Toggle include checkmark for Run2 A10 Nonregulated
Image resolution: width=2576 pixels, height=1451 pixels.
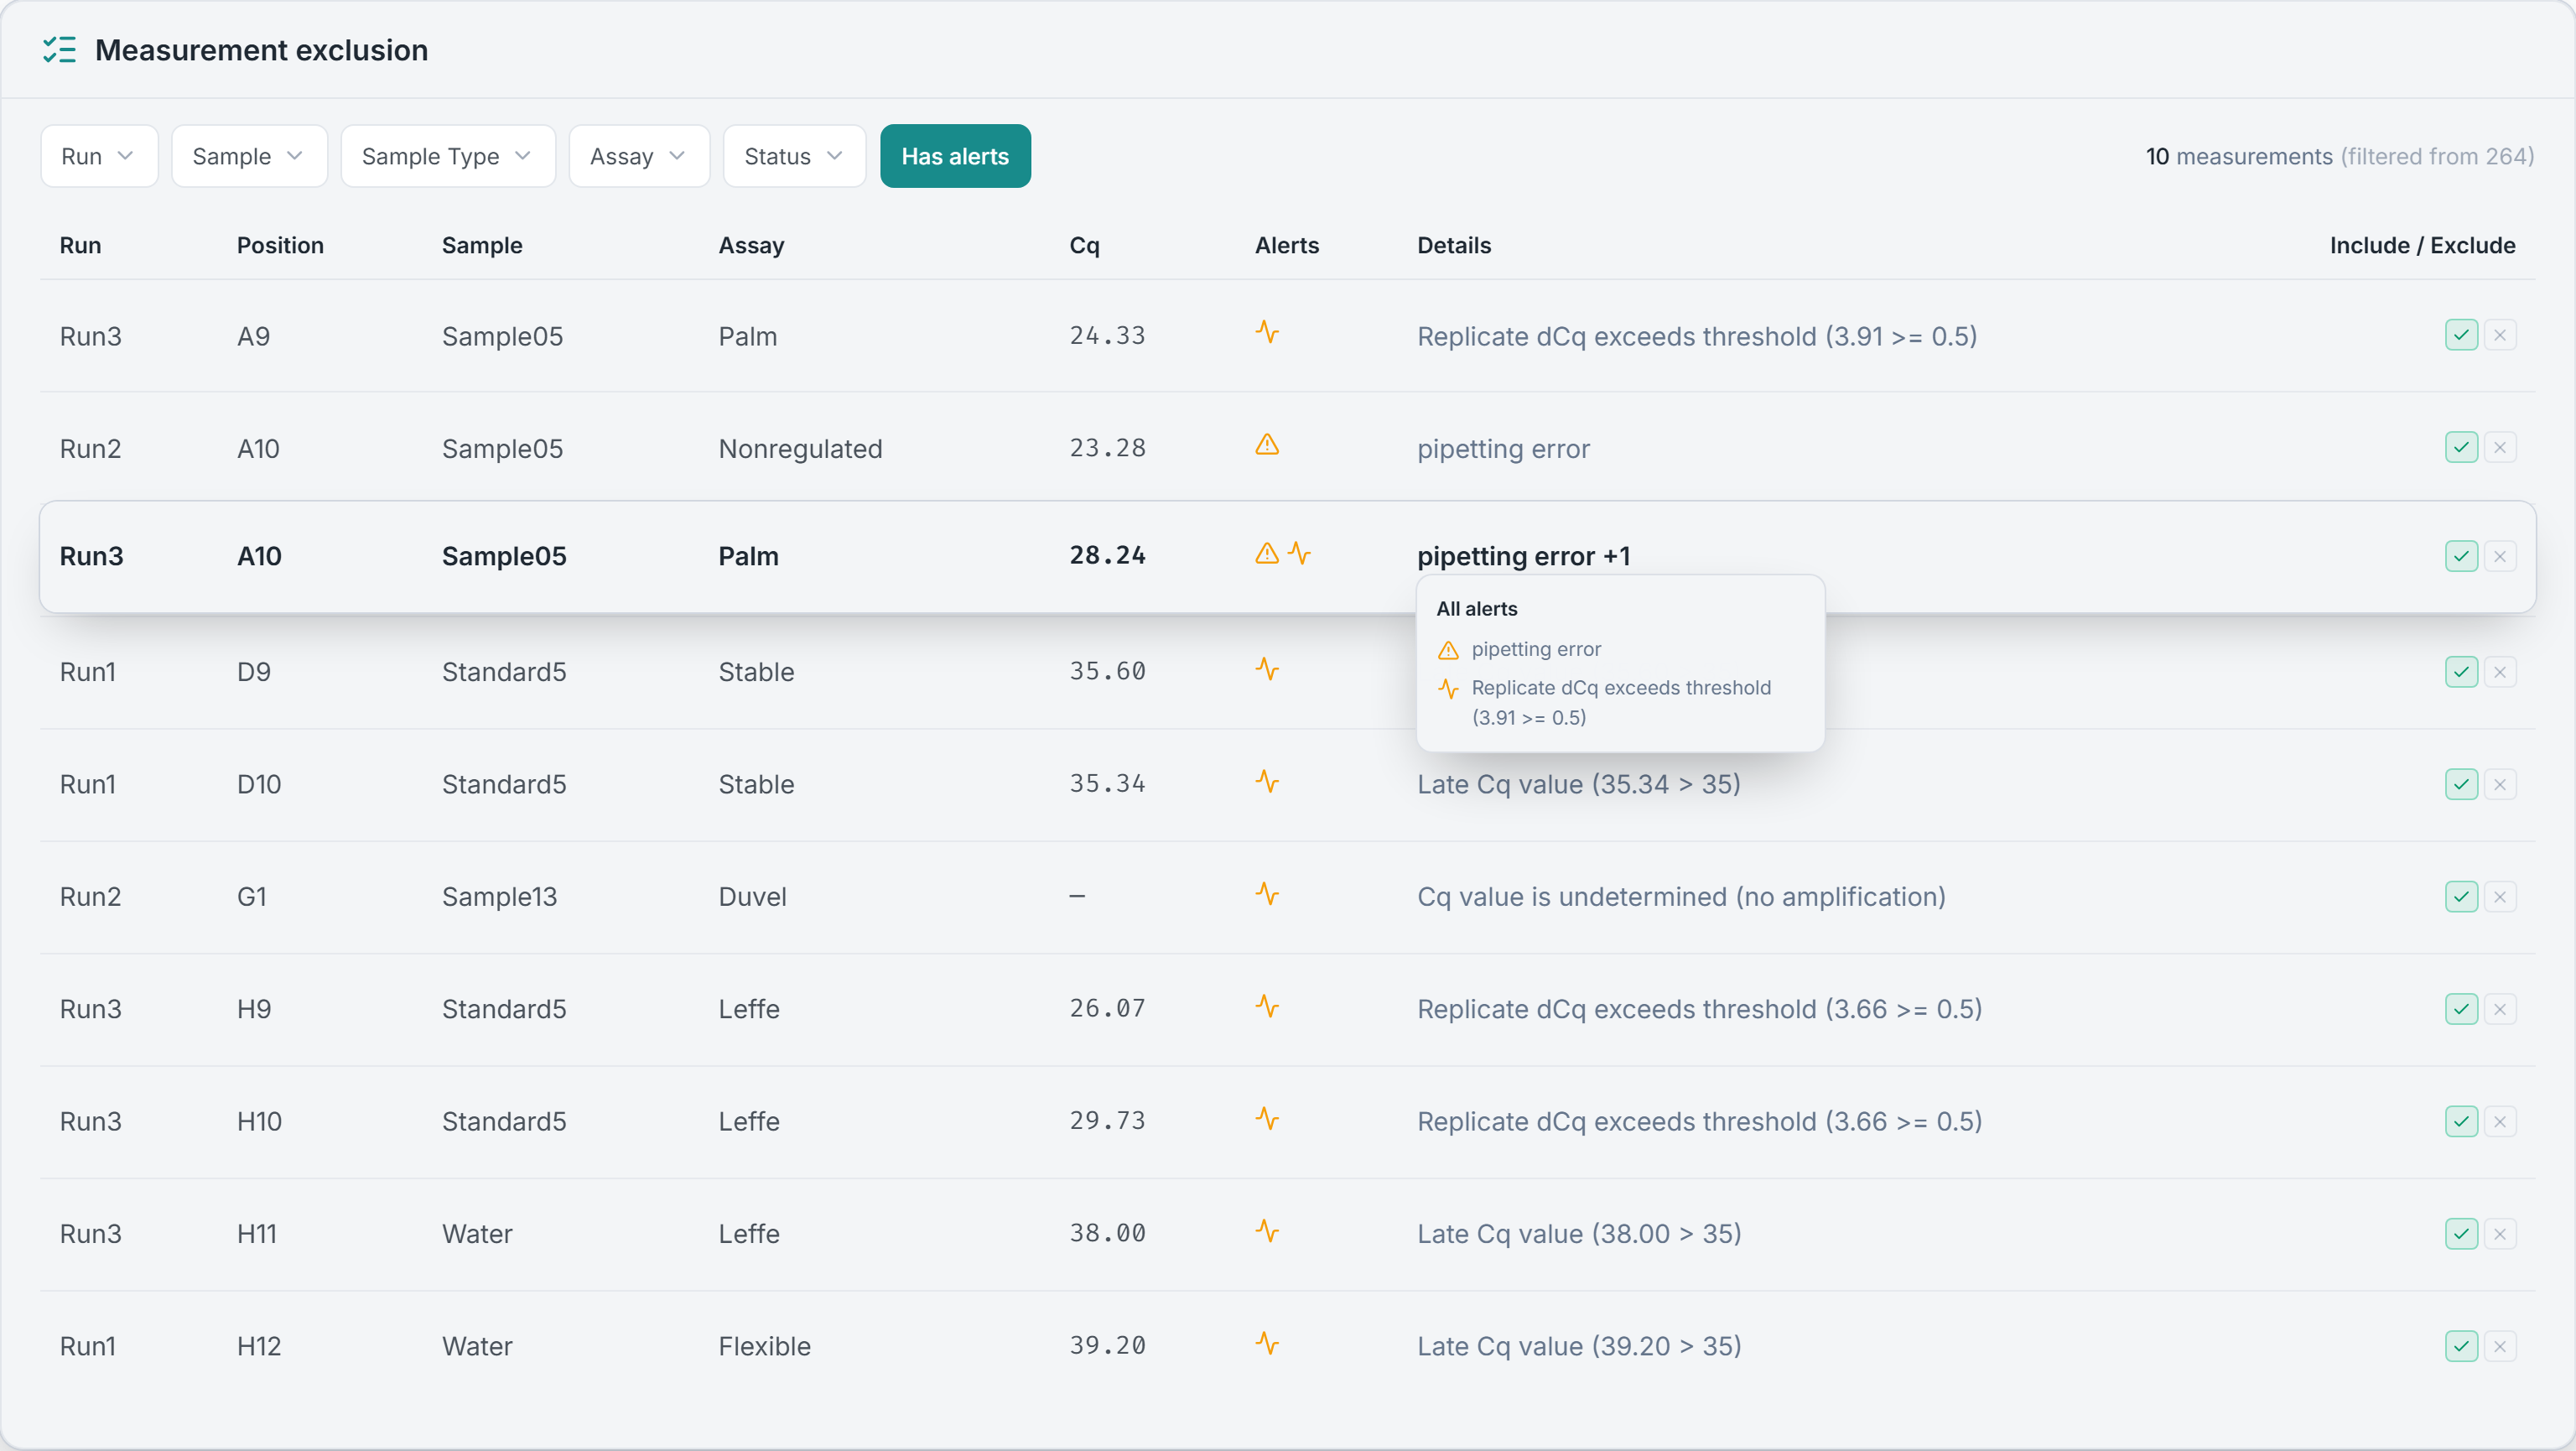point(2461,447)
